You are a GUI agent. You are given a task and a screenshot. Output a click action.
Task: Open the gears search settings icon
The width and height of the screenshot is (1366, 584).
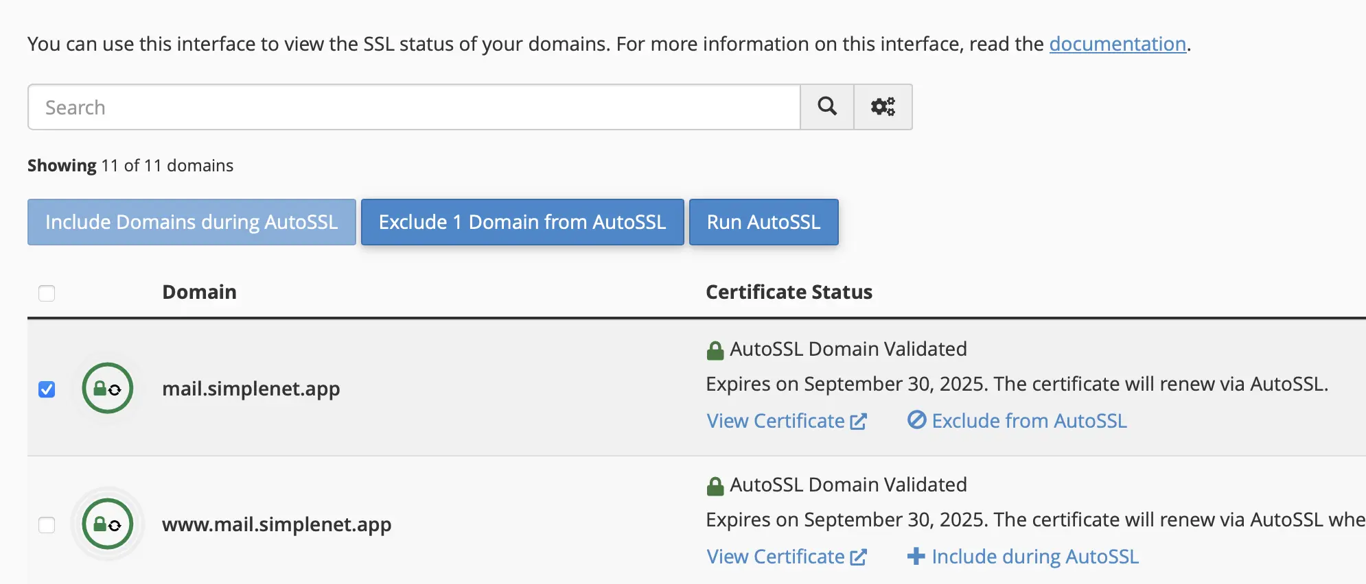click(883, 107)
